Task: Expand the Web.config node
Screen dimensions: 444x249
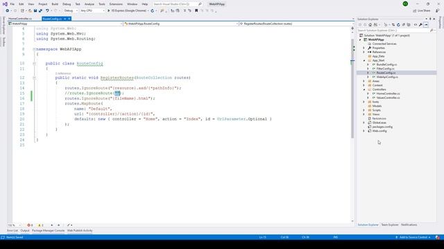Action: [364, 131]
